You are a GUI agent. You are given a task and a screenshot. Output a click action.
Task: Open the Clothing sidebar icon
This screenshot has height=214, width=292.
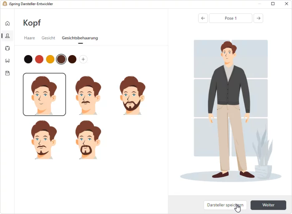pos(8,48)
